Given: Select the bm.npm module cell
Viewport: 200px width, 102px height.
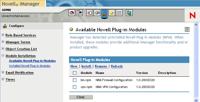Looking at the screenshot, I should coord(86,80).
